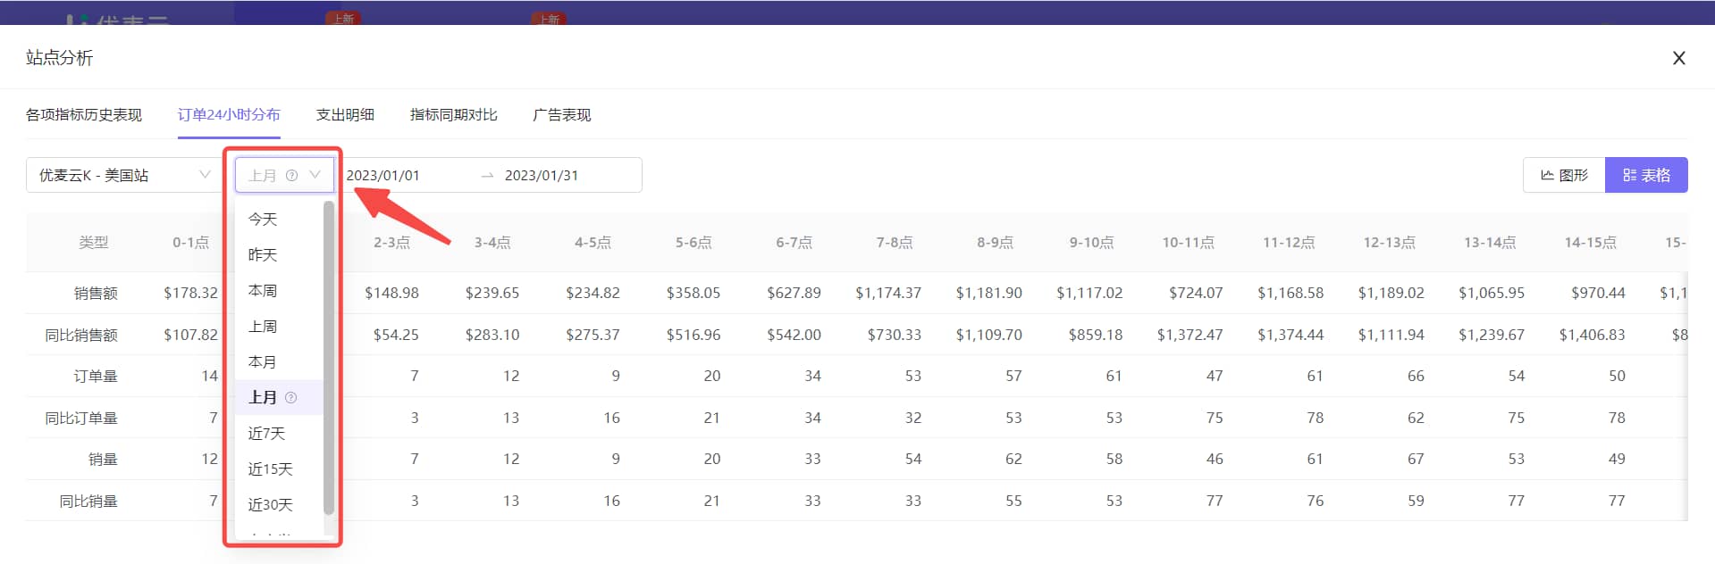This screenshot has height=564, width=1715.
Task: Click the chevron arrow of the period selector
Action: pyautogui.click(x=315, y=175)
